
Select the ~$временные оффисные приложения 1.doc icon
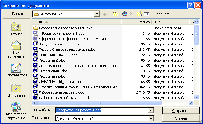(36, 38)
